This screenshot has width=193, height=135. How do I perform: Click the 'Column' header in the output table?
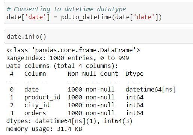point(35,74)
